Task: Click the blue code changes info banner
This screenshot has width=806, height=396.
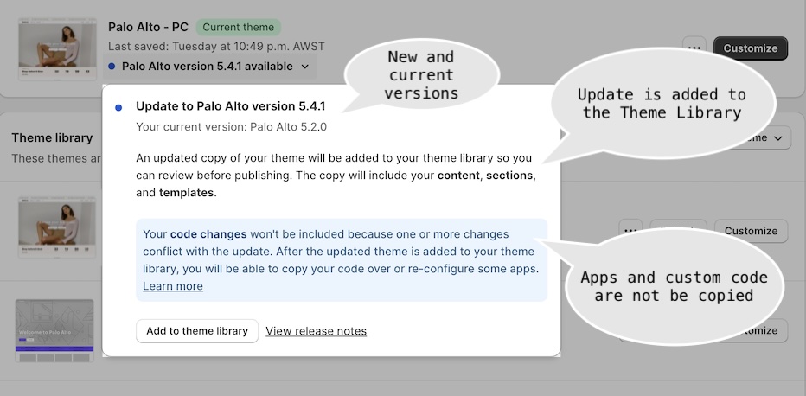Action: (x=342, y=260)
